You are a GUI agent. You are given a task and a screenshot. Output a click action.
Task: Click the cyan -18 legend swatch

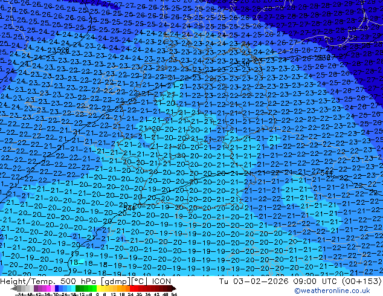[73, 288]
